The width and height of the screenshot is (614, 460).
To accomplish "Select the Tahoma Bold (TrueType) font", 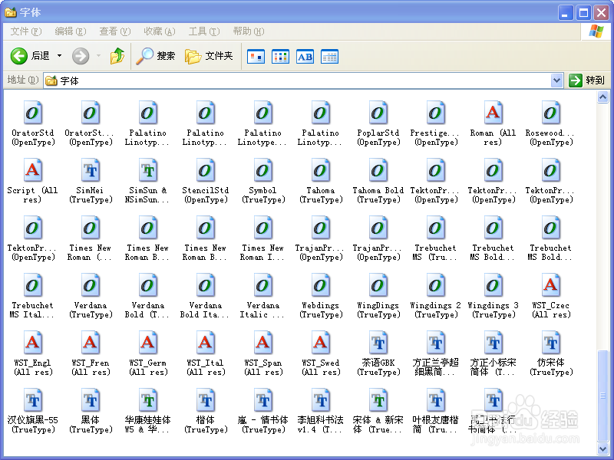I will (378, 180).
